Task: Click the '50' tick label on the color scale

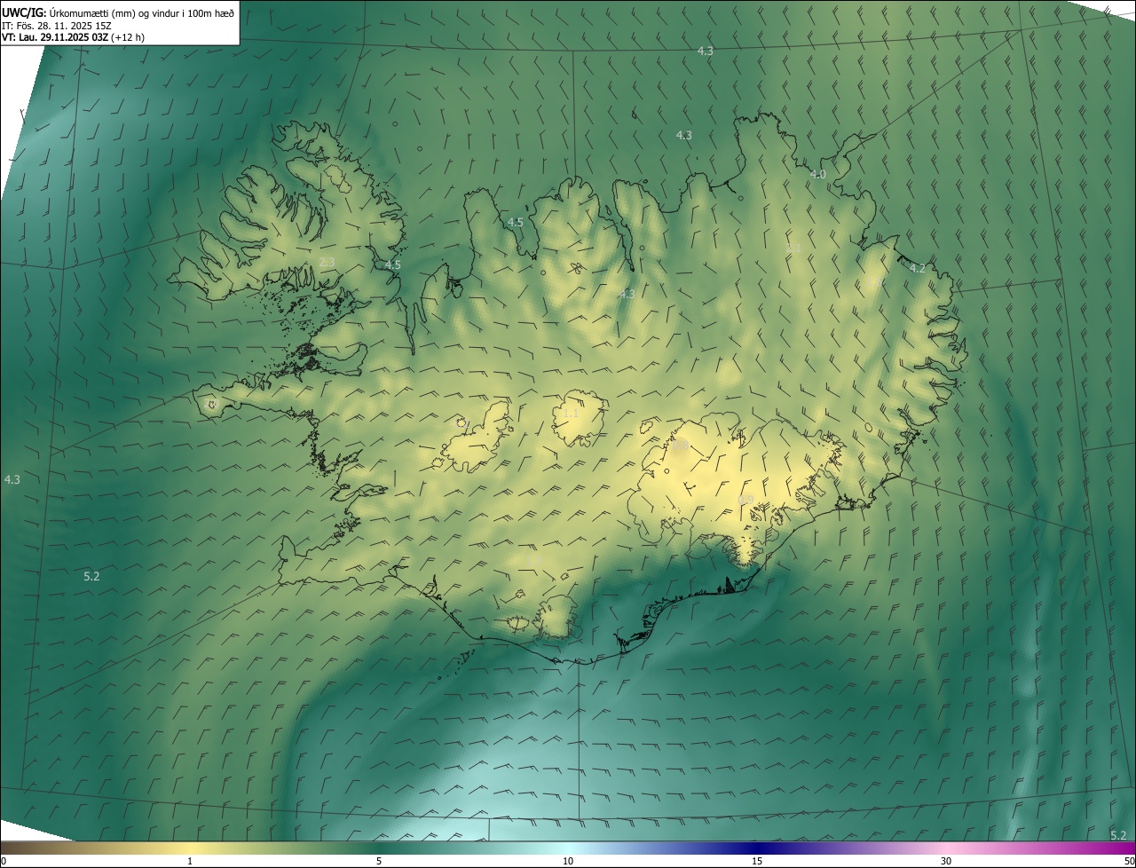Action: 1129,861
